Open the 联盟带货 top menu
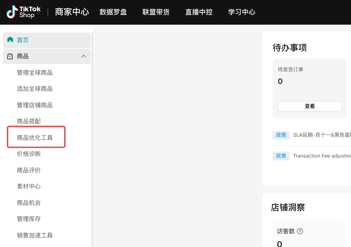Image resolution: width=351 pixels, height=247 pixels. tap(156, 12)
